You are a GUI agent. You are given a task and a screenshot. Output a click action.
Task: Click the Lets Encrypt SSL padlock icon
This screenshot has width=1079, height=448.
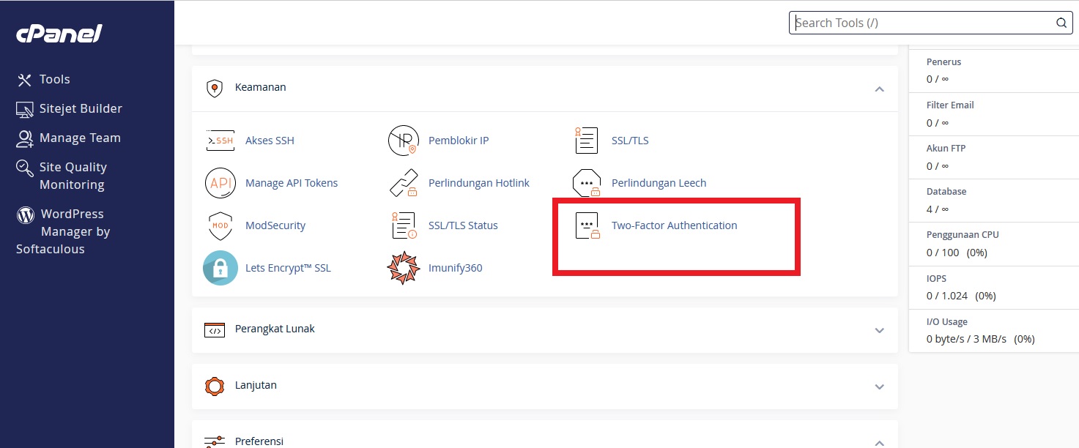click(x=220, y=268)
